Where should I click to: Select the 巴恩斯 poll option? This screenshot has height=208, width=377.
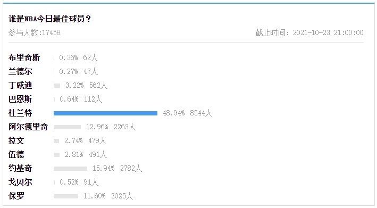(20, 99)
